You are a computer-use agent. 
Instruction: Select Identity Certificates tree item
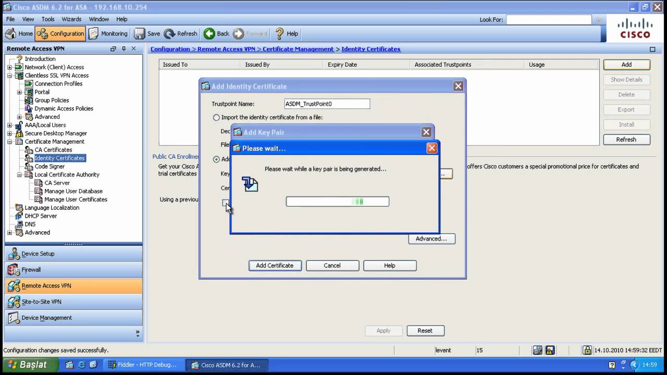point(59,158)
